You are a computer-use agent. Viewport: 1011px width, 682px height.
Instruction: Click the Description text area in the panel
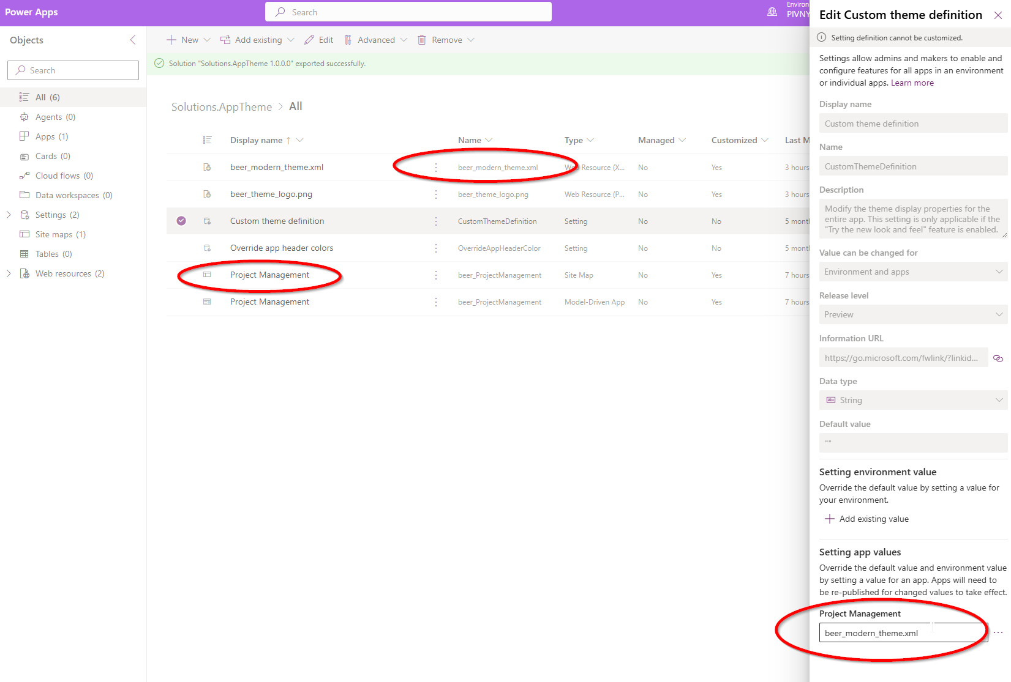pos(913,219)
